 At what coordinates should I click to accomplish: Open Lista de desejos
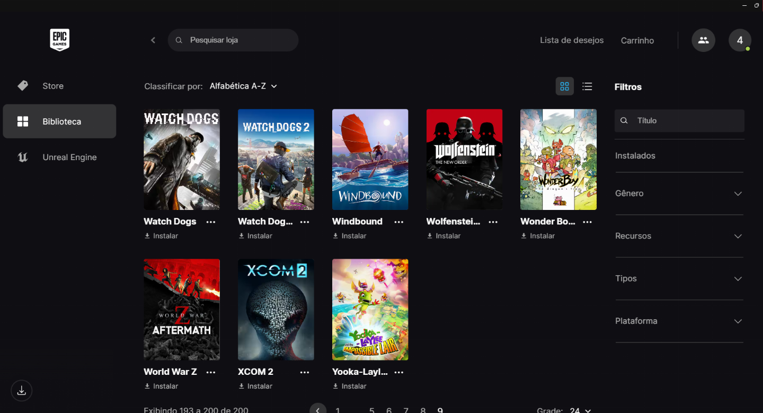click(x=572, y=40)
